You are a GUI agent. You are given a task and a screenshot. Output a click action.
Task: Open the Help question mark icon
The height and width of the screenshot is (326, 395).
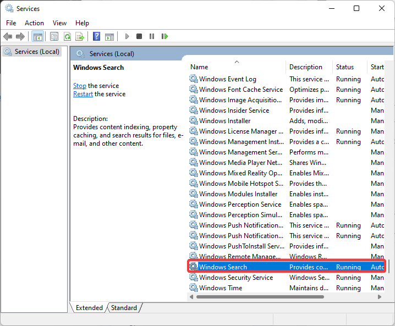pos(96,36)
